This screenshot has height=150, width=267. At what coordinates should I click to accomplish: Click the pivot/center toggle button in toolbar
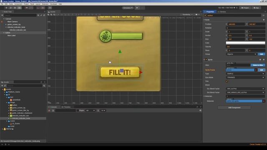(27, 8)
